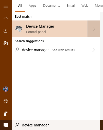Open the Feedback icon in sidebar
The image size is (103, 130).
(6, 114)
